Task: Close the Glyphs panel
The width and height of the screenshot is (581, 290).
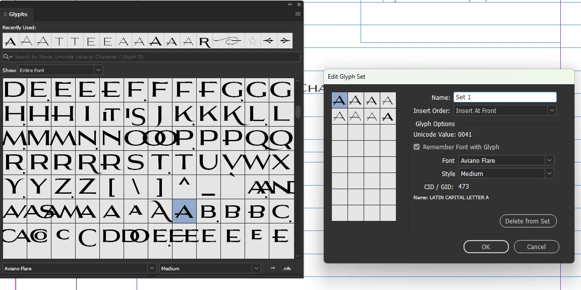Action: click(299, 5)
